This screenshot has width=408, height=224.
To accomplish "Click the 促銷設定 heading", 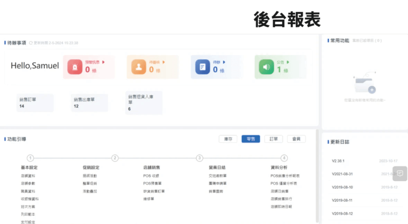I will 91,168.
